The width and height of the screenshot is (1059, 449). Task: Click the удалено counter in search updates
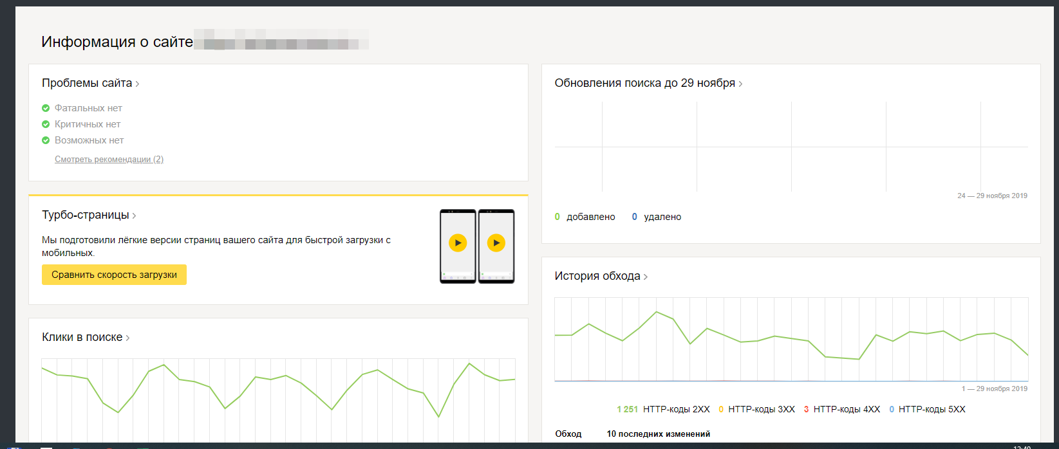point(657,217)
